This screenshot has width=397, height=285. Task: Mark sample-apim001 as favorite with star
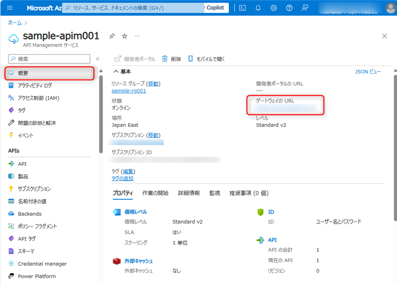click(x=124, y=36)
